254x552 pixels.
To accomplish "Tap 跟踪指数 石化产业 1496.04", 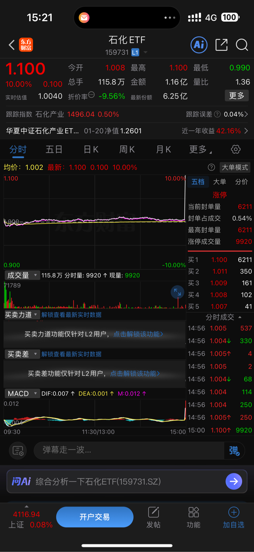I will coord(63,114).
